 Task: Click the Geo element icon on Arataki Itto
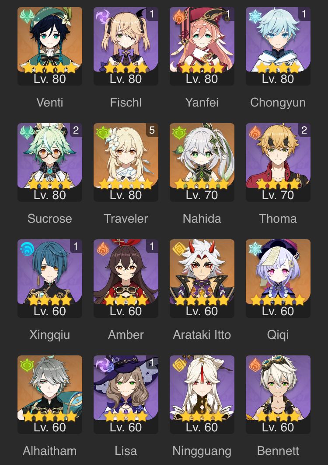click(179, 248)
